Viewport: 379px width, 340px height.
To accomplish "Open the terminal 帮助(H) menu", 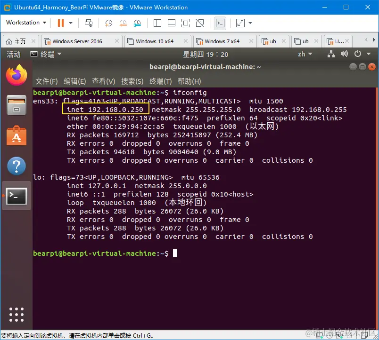I will pos(189,81).
